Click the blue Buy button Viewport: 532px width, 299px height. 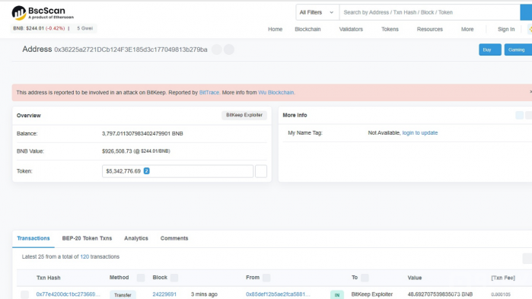pyautogui.click(x=490, y=49)
